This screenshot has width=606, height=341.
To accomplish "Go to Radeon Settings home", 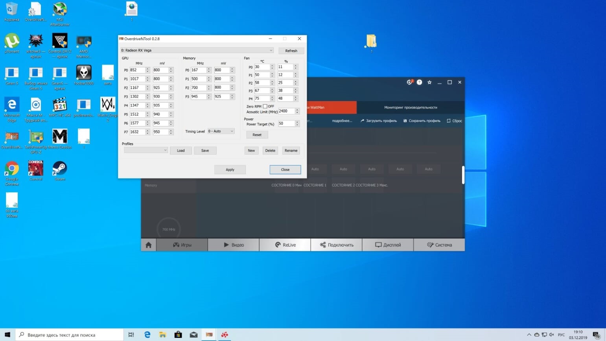I will [x=149, y=245].
